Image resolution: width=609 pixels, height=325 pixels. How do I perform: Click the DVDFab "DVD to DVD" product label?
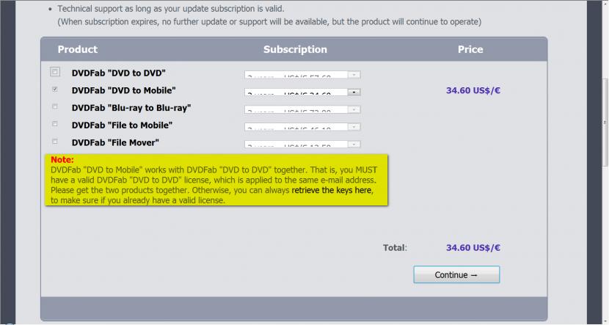[x=118, y=73]
